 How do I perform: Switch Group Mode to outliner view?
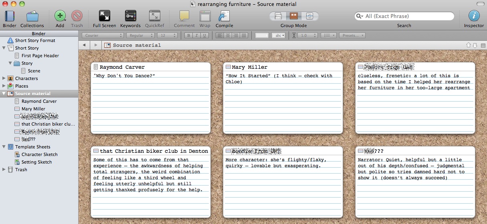click(309, 16)
